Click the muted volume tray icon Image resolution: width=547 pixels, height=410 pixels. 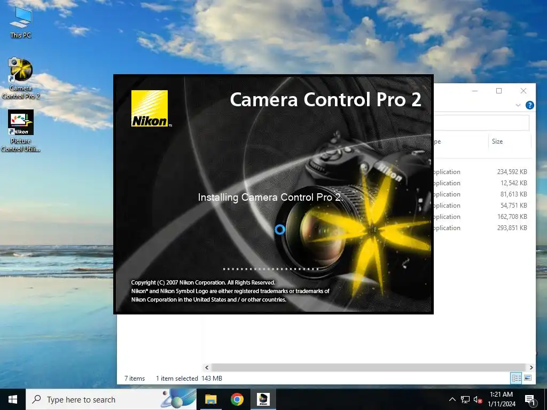(x=478, y=399)
